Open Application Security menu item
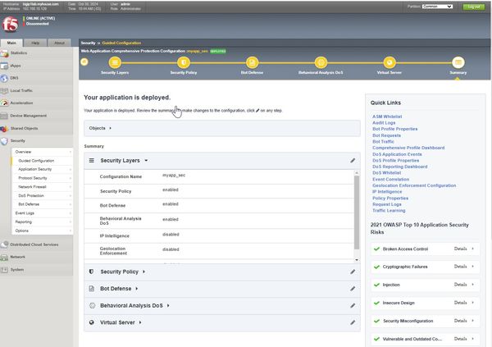Viewport: 492px width, 347px height. [x=35, y=169]
